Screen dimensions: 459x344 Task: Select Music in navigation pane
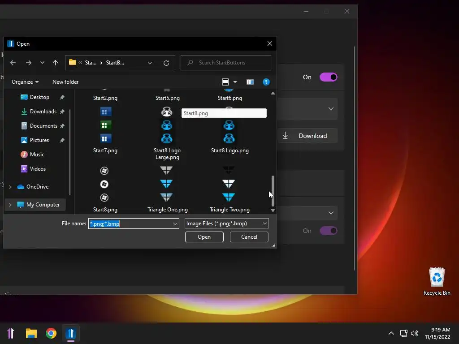point(37,155)
